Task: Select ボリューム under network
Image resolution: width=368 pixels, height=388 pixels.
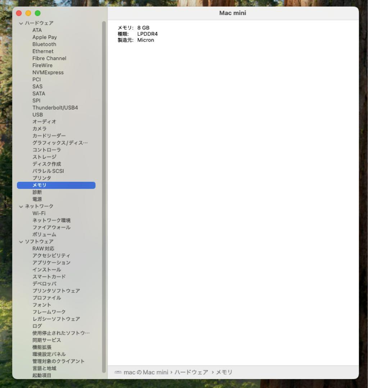Action: [x=44, y=234]
